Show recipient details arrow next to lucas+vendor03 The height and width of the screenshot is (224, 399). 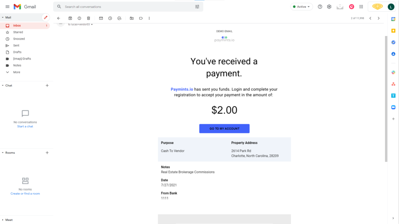pos(92,24)
